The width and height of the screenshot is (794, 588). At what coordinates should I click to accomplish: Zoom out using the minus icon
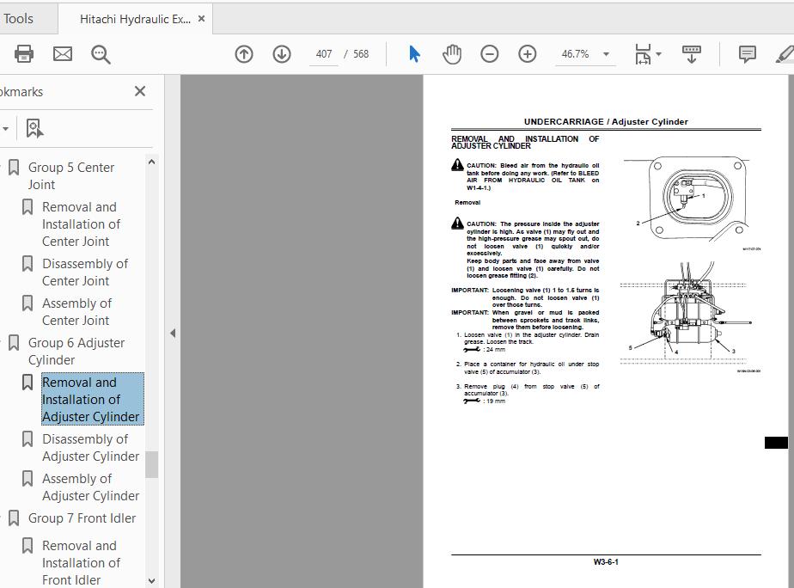tap(489, 53)
